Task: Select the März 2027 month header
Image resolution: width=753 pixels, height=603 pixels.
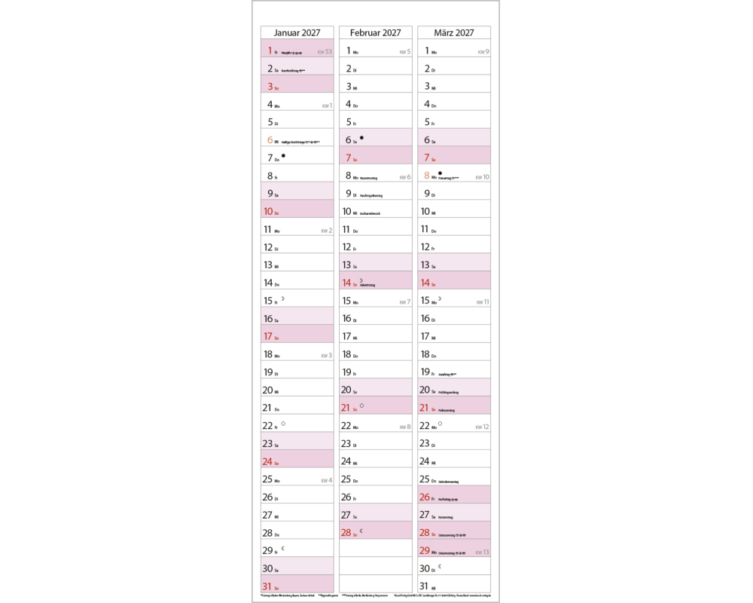Action: point(454,32)
